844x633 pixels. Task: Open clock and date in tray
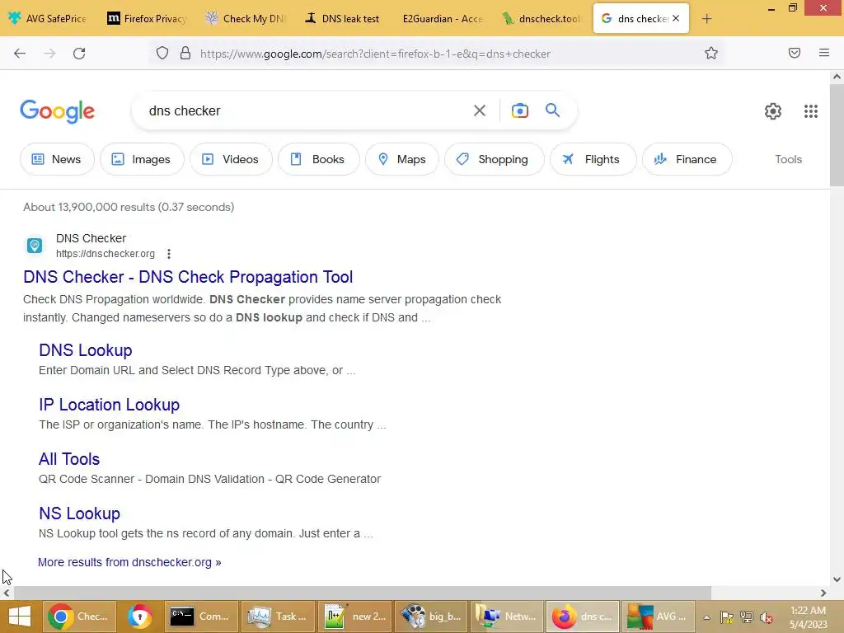coord(808,617)
